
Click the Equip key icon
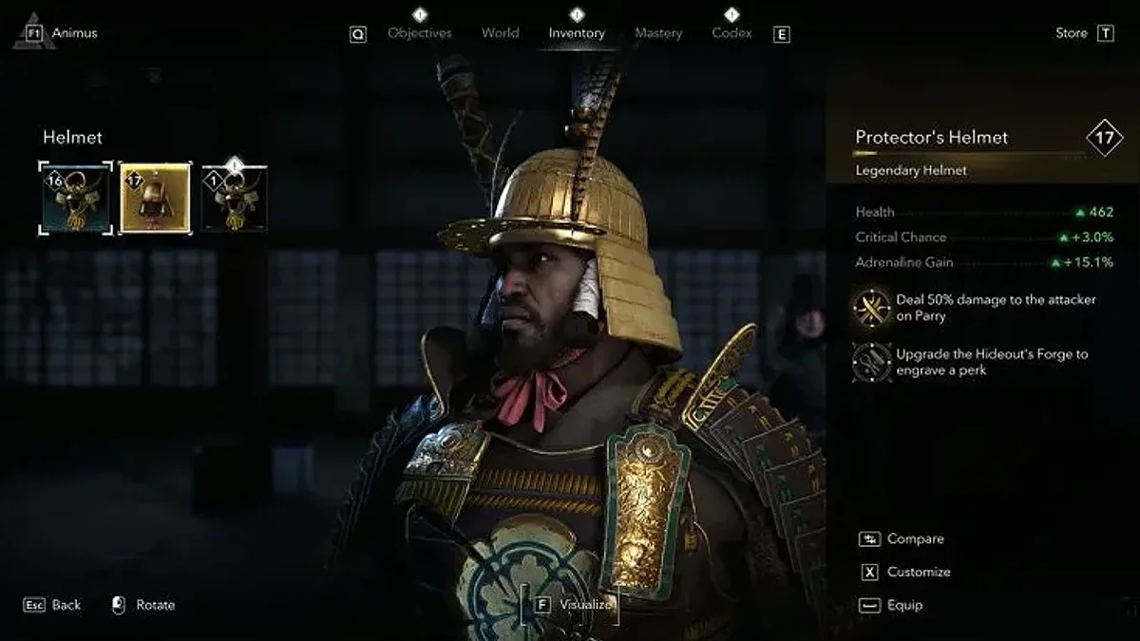click(869, 605)
